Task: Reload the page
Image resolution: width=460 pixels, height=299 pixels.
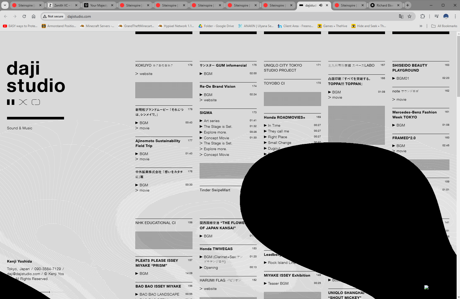Action: (24, 16)
